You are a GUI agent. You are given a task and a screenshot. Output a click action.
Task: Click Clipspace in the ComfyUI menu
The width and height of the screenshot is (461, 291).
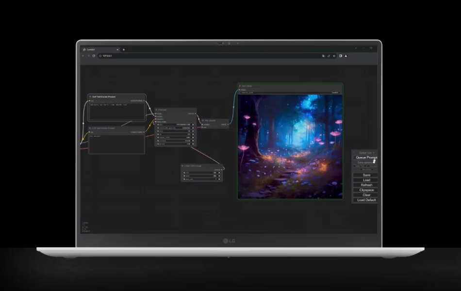point(366,190)
